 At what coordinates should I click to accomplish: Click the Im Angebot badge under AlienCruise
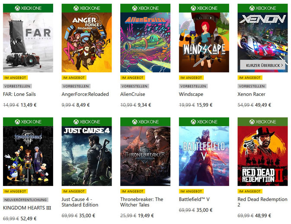133,78
